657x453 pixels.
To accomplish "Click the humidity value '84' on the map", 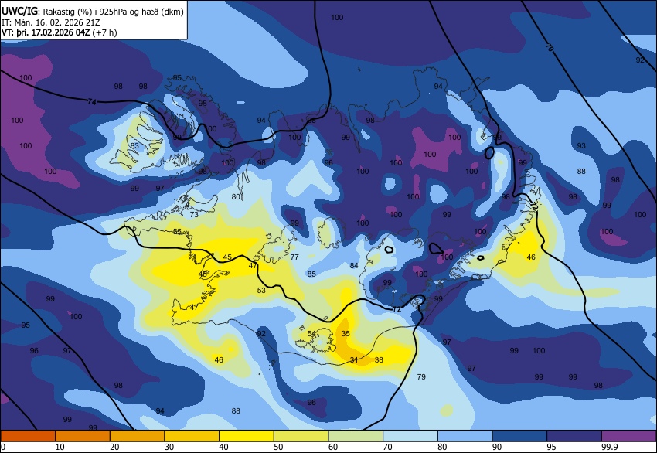I will [354, 265].
